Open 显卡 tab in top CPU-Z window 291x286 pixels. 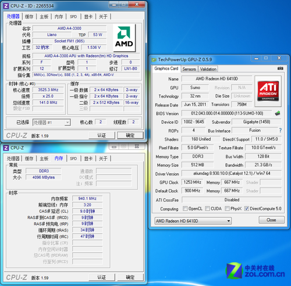(88, 17)
